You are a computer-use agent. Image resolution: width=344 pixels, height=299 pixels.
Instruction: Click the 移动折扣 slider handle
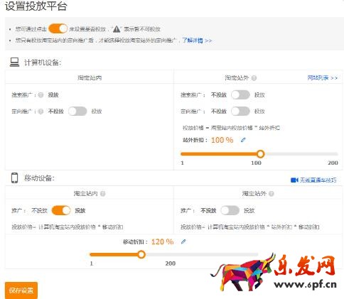pos(141,255)
